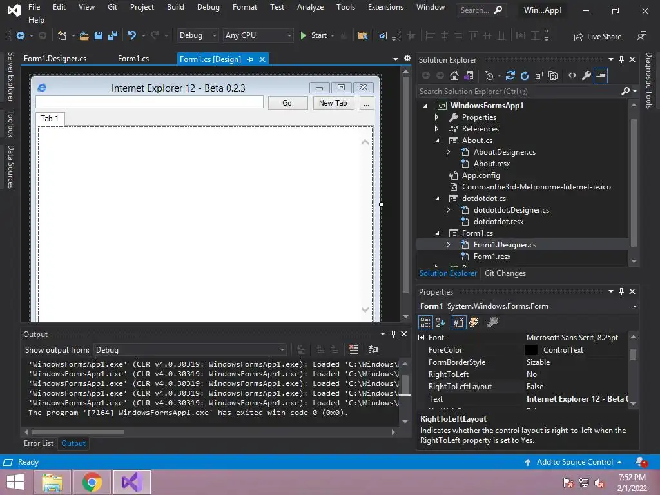Open Properties wrench icon in Solution Explorer

[587, 76]
